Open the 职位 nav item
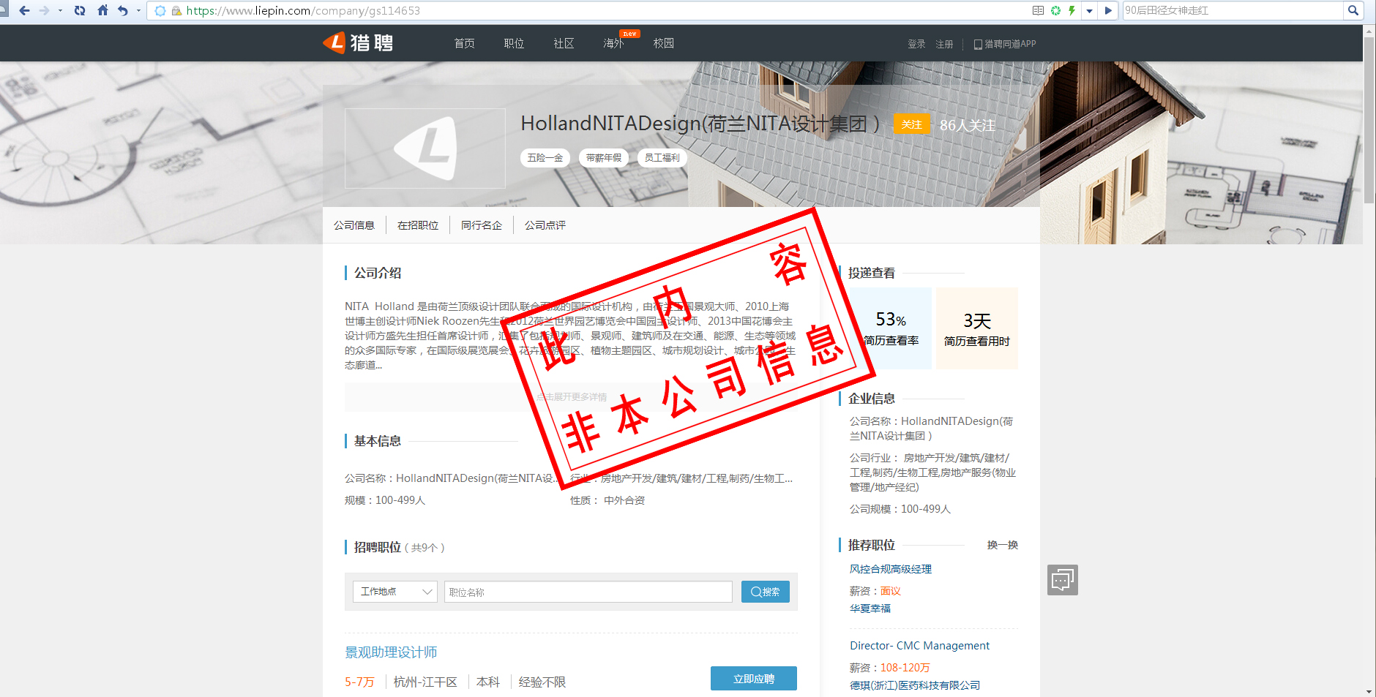This screenshot has height=697, width=1376. coord(514,43)
